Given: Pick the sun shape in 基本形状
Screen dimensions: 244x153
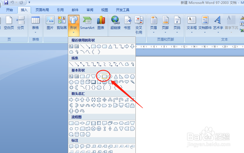Looking at the screenshot, I should pos(71,87).
